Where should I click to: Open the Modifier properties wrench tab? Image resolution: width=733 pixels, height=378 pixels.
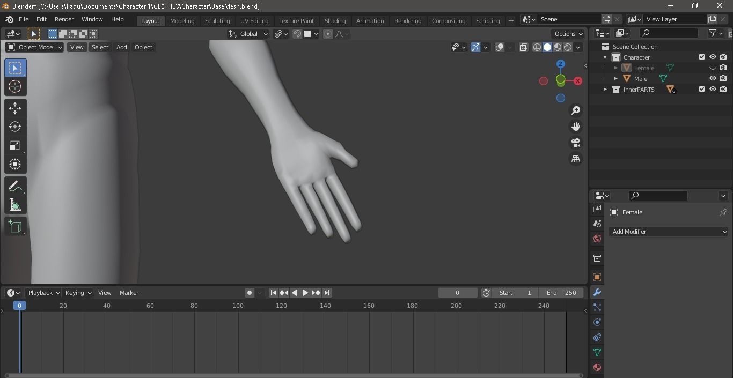[597, 292]
